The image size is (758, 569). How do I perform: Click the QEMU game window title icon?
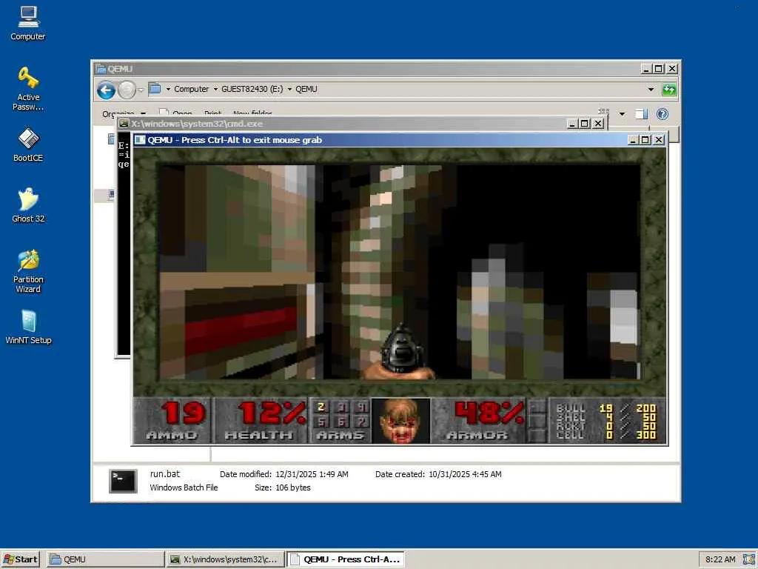(x=140, y=140)
